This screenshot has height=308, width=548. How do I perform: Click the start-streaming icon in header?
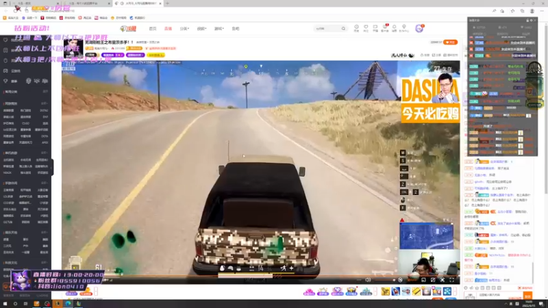pyautogui.click(x=375, y=28)
